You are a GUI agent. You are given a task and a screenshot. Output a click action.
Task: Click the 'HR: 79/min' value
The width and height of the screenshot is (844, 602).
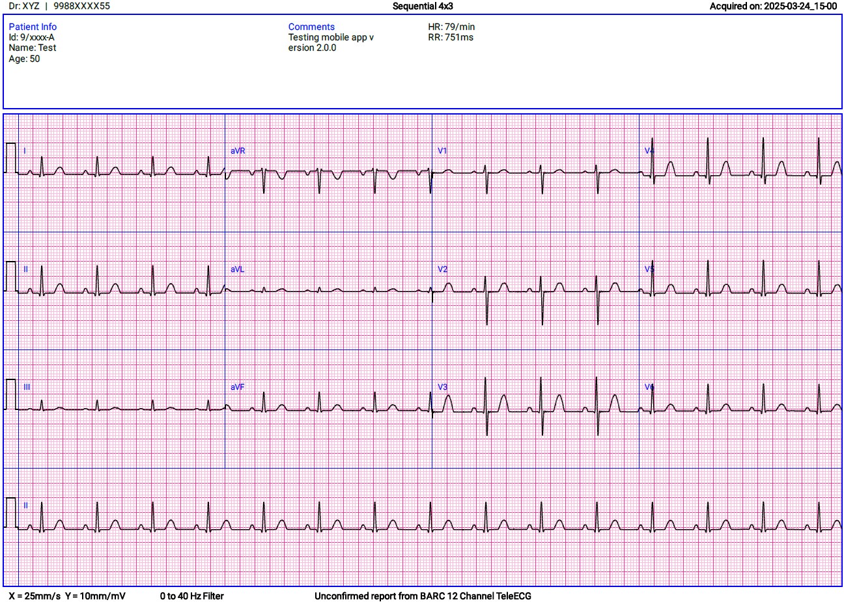pos(451,27)
